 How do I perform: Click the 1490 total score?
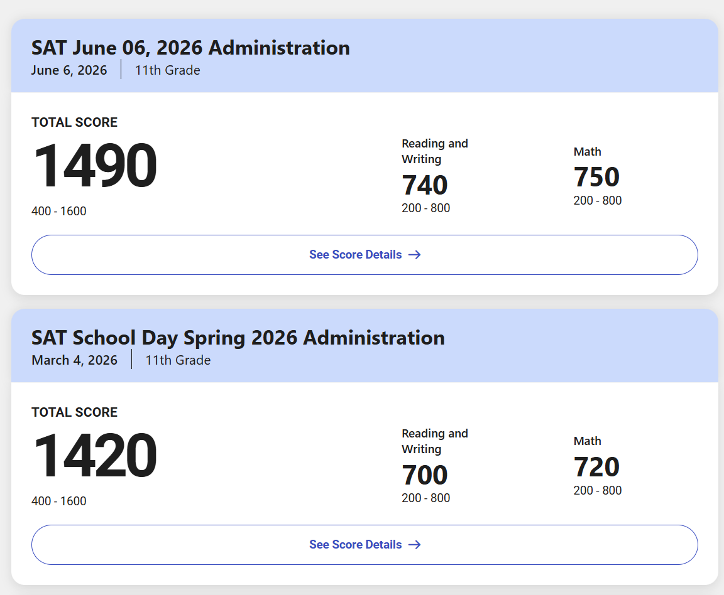click(x=95, y=166)
